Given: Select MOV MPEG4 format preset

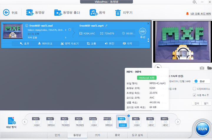Looking at the screenshot, I should [51, 122].
